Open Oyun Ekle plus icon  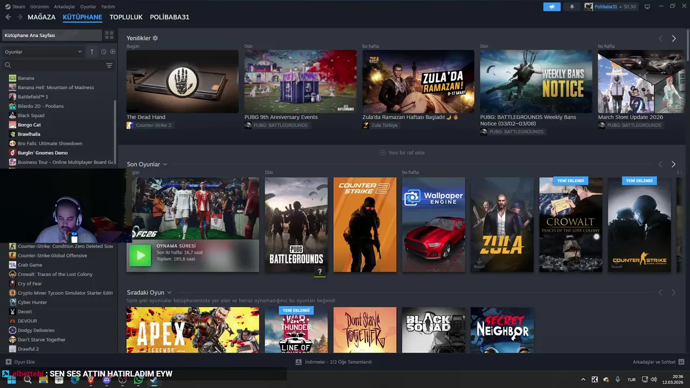(x=8, y=362)
